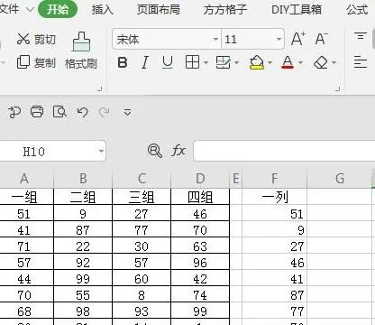This screenshot has height=325, width=375.
Task: Decrease font size with A- icon
Action: [x=322, y=39]
